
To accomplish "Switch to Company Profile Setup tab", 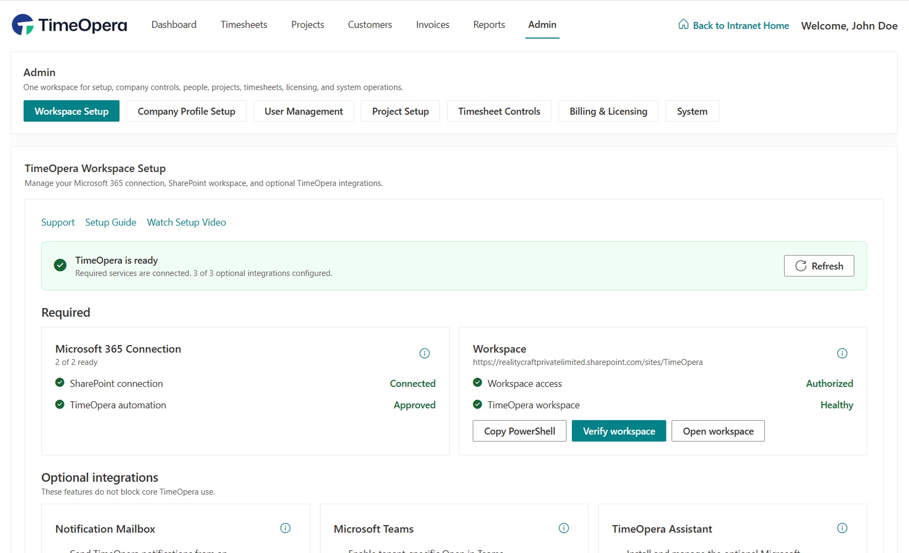I will [187, 111].
